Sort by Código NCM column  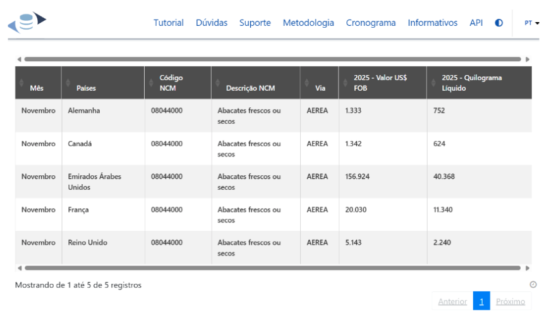171,83
